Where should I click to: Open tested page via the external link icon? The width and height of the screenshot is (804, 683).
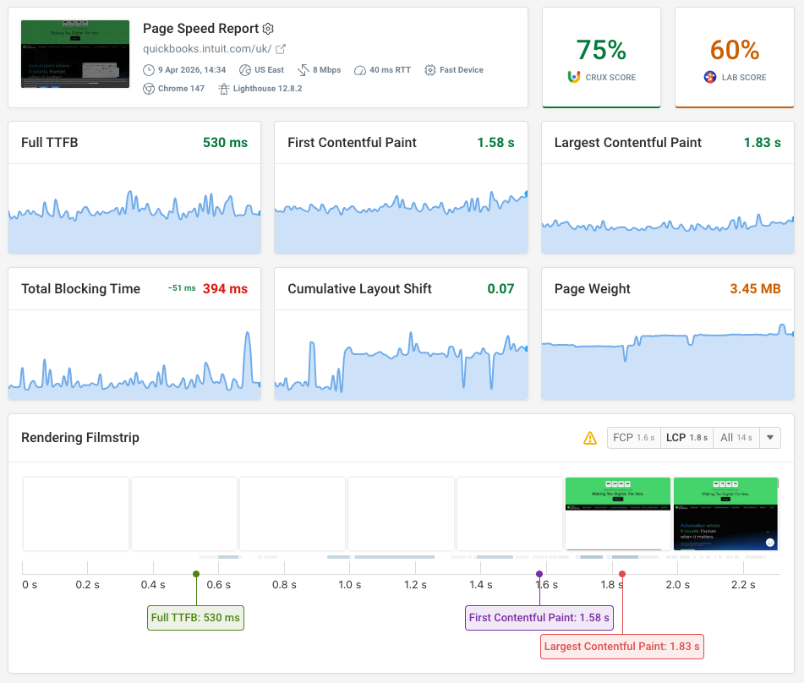coord(281,50)
